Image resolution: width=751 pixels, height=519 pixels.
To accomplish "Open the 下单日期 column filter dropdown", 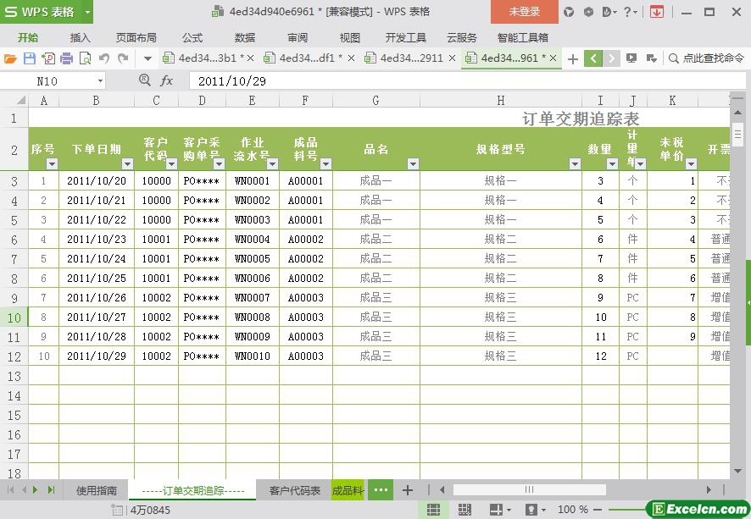I will pos(127,164).
